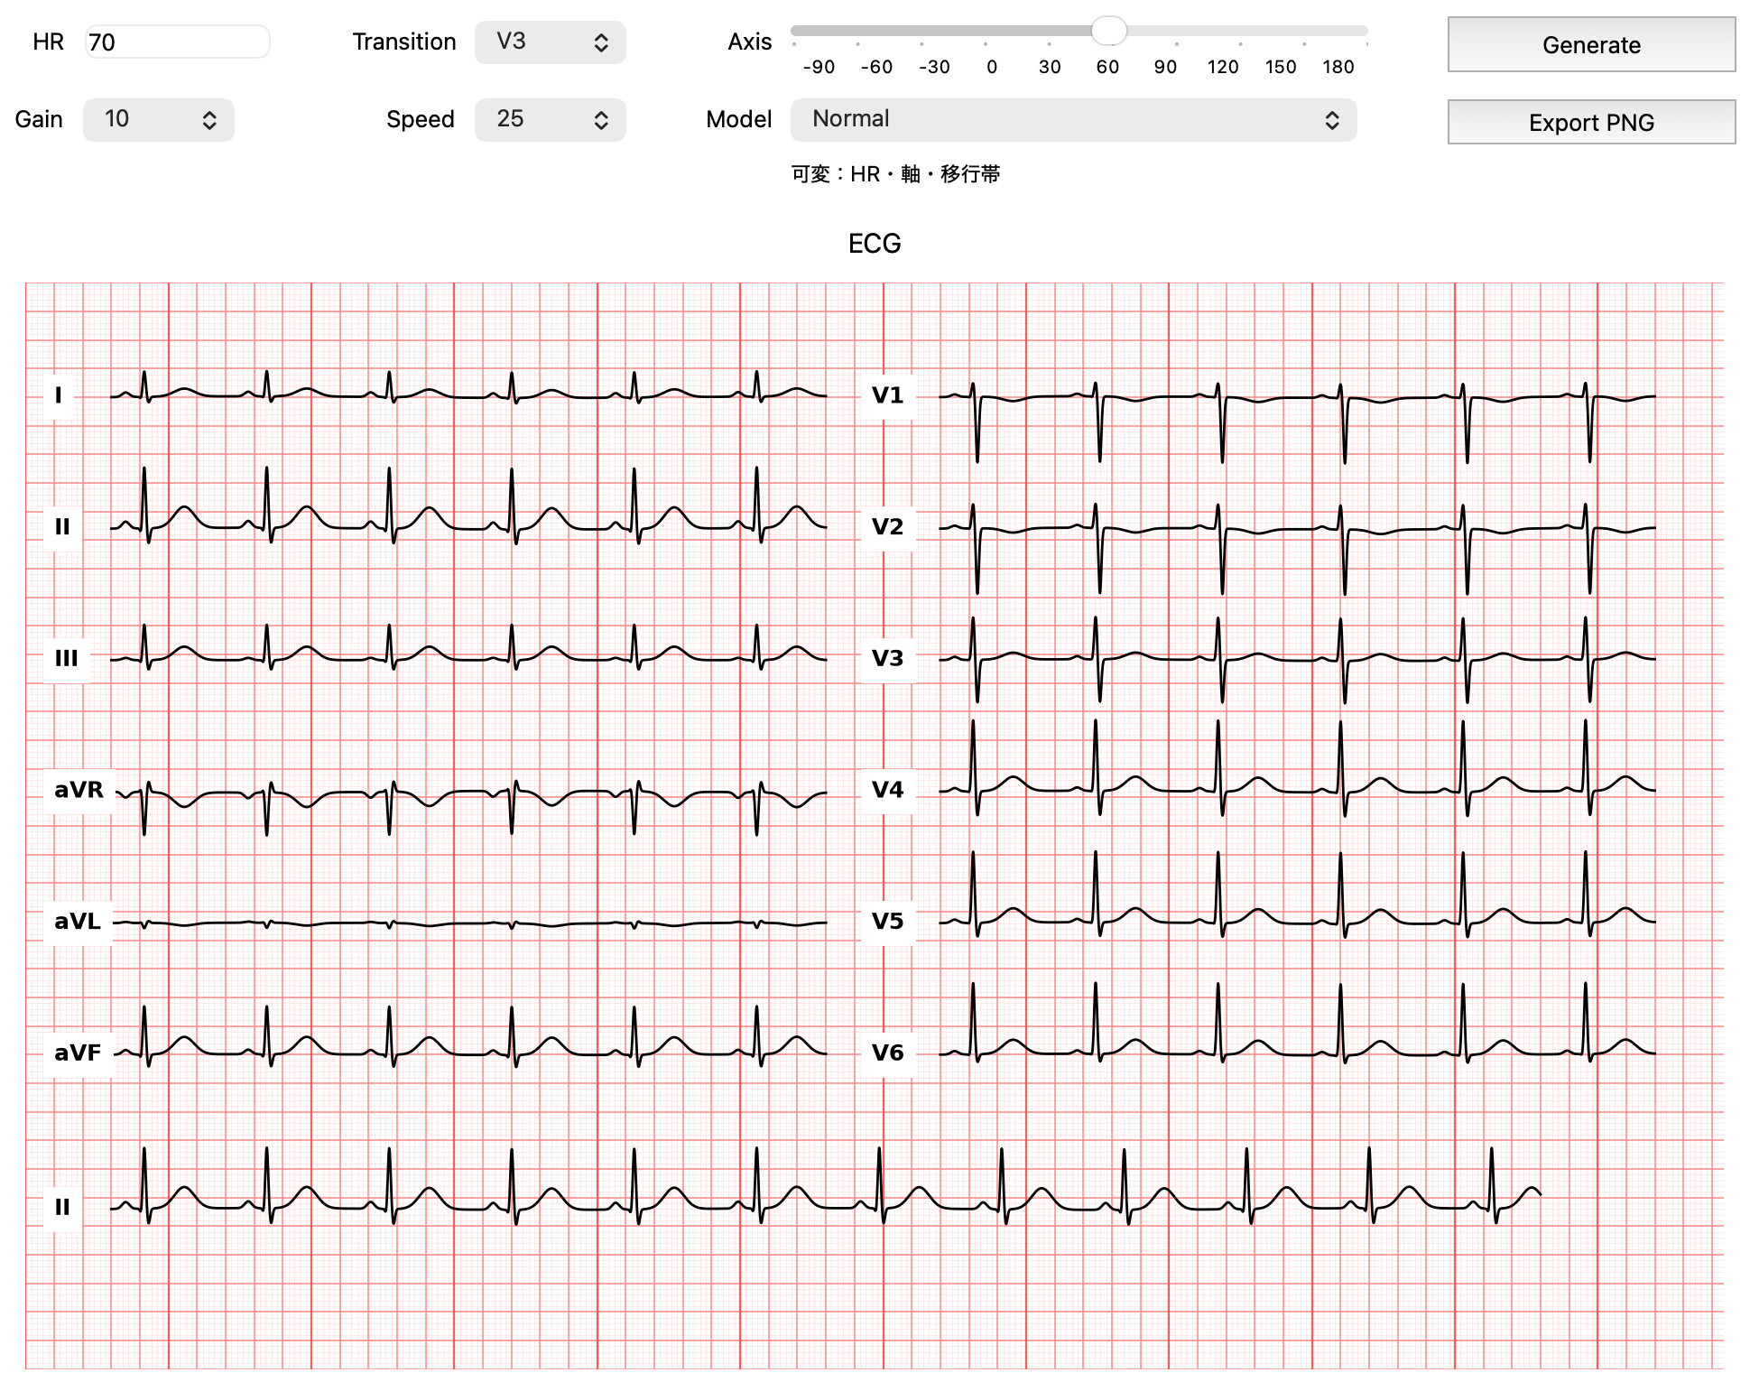The height and width of the screenshot is (1382, 1750).
Task: Click the V3 lead label on ECG chart
Action: click(887, 658)
